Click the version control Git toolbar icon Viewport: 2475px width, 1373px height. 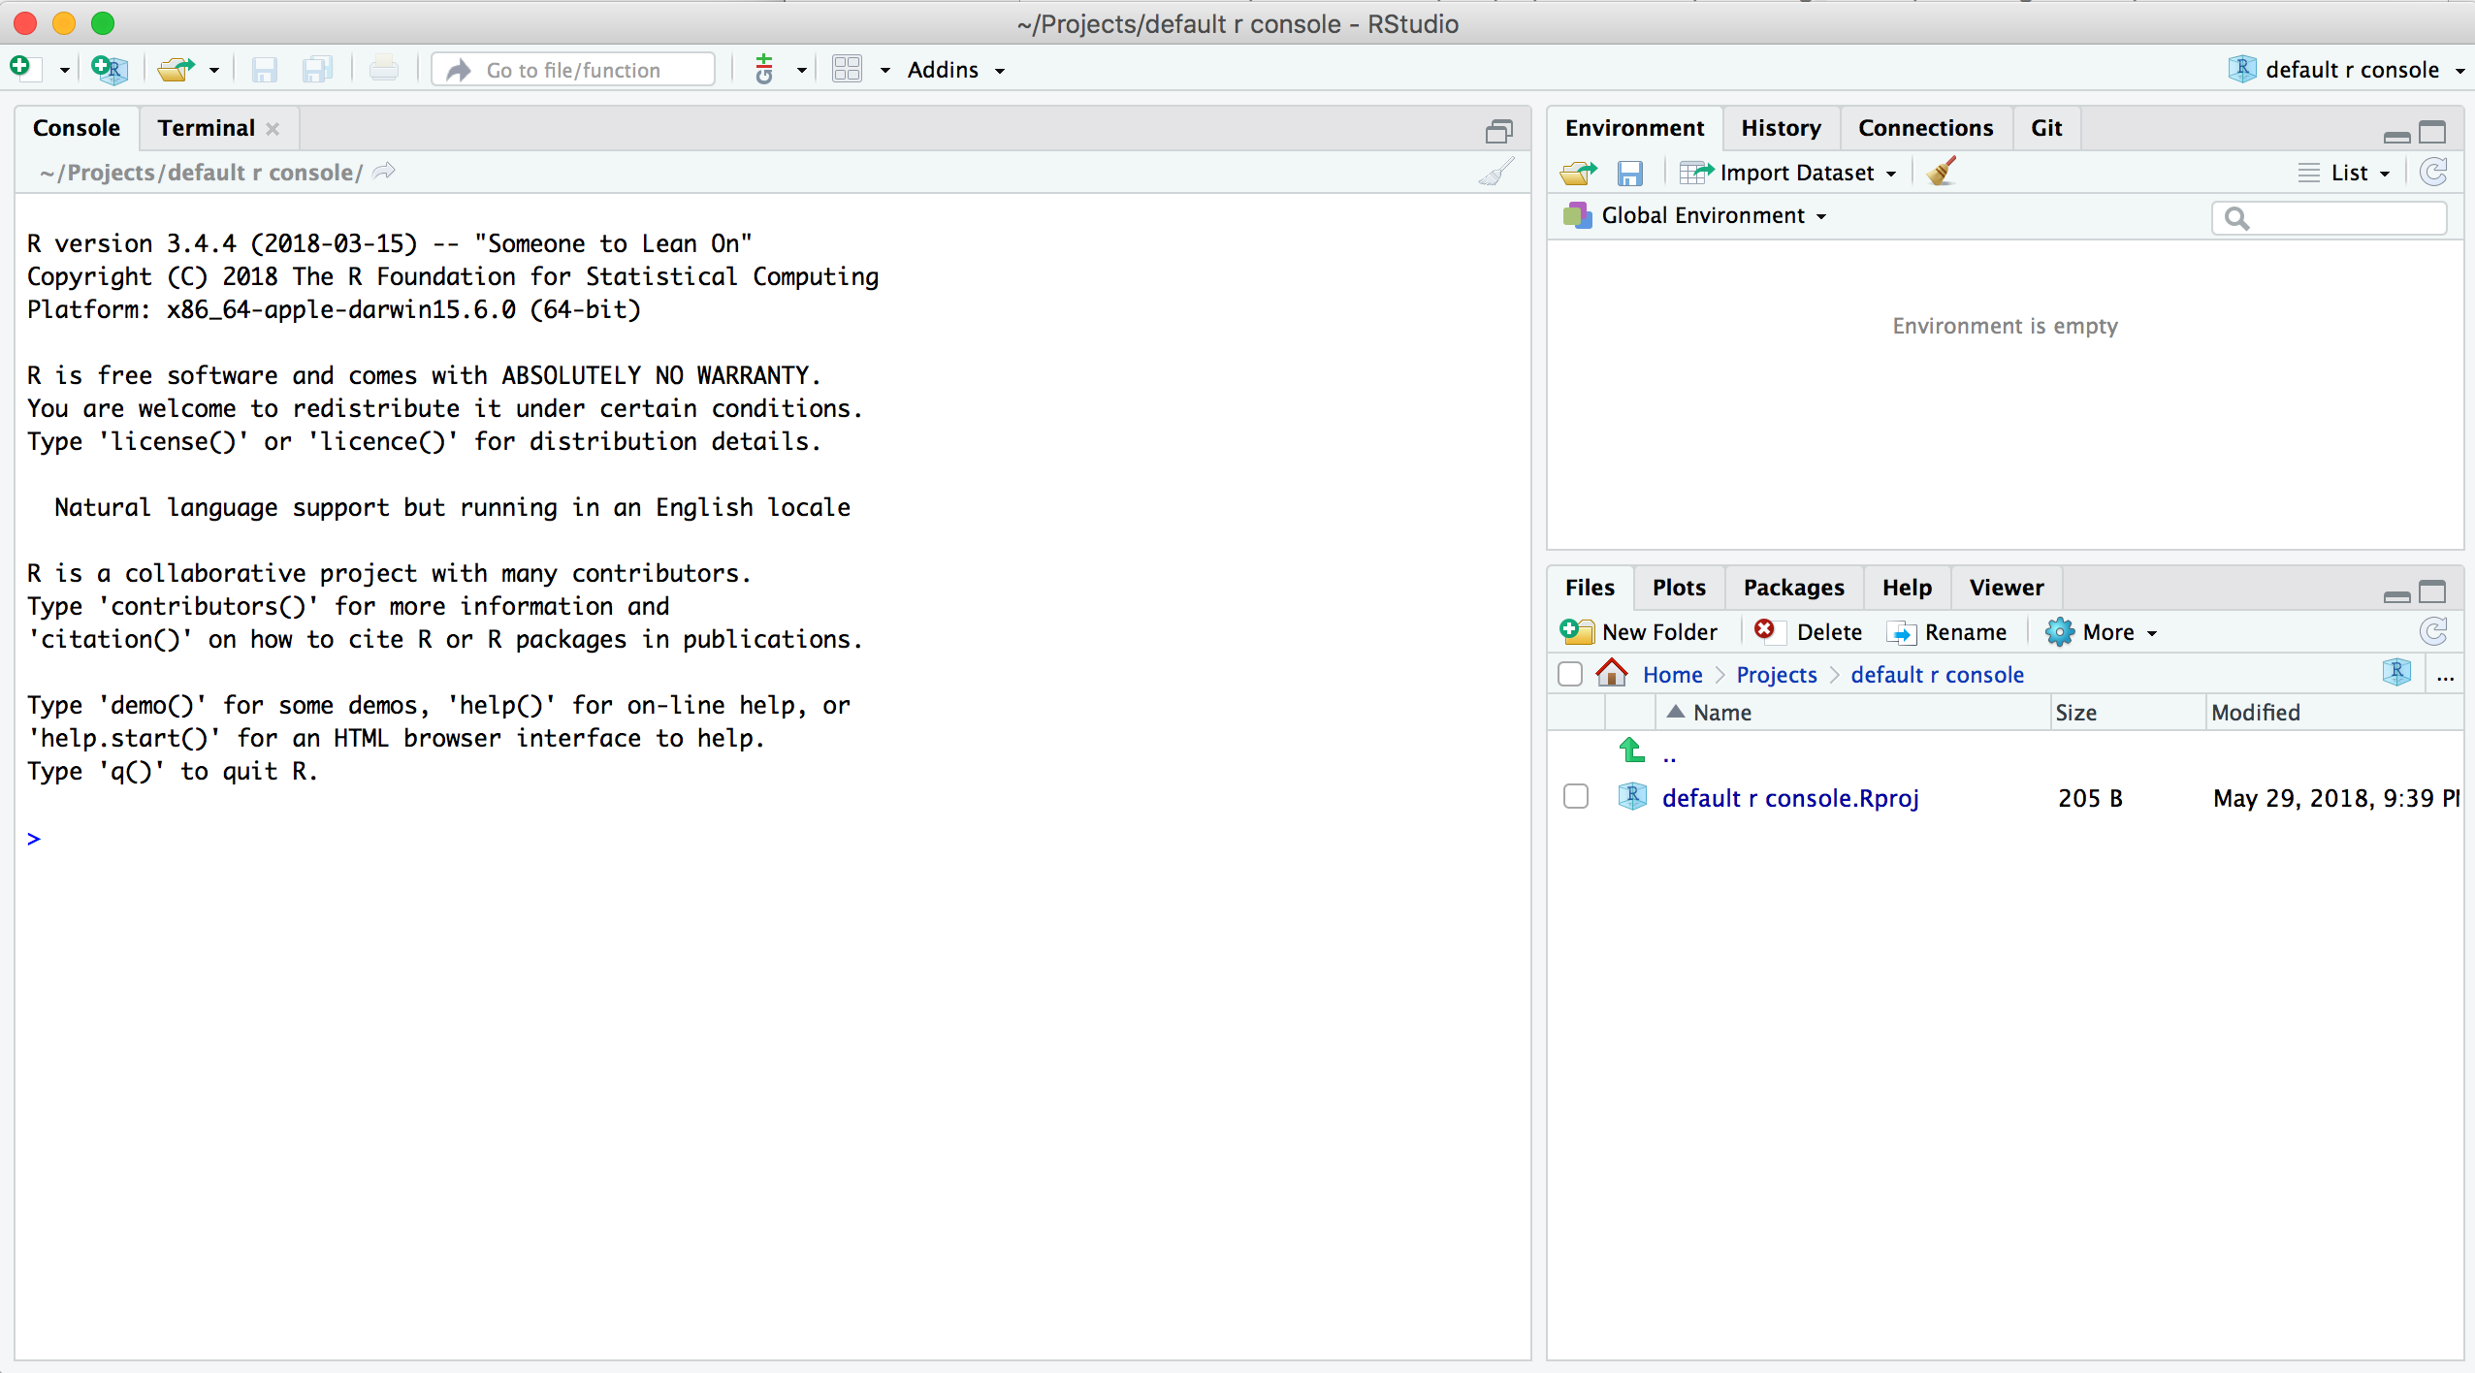(764, 70)
